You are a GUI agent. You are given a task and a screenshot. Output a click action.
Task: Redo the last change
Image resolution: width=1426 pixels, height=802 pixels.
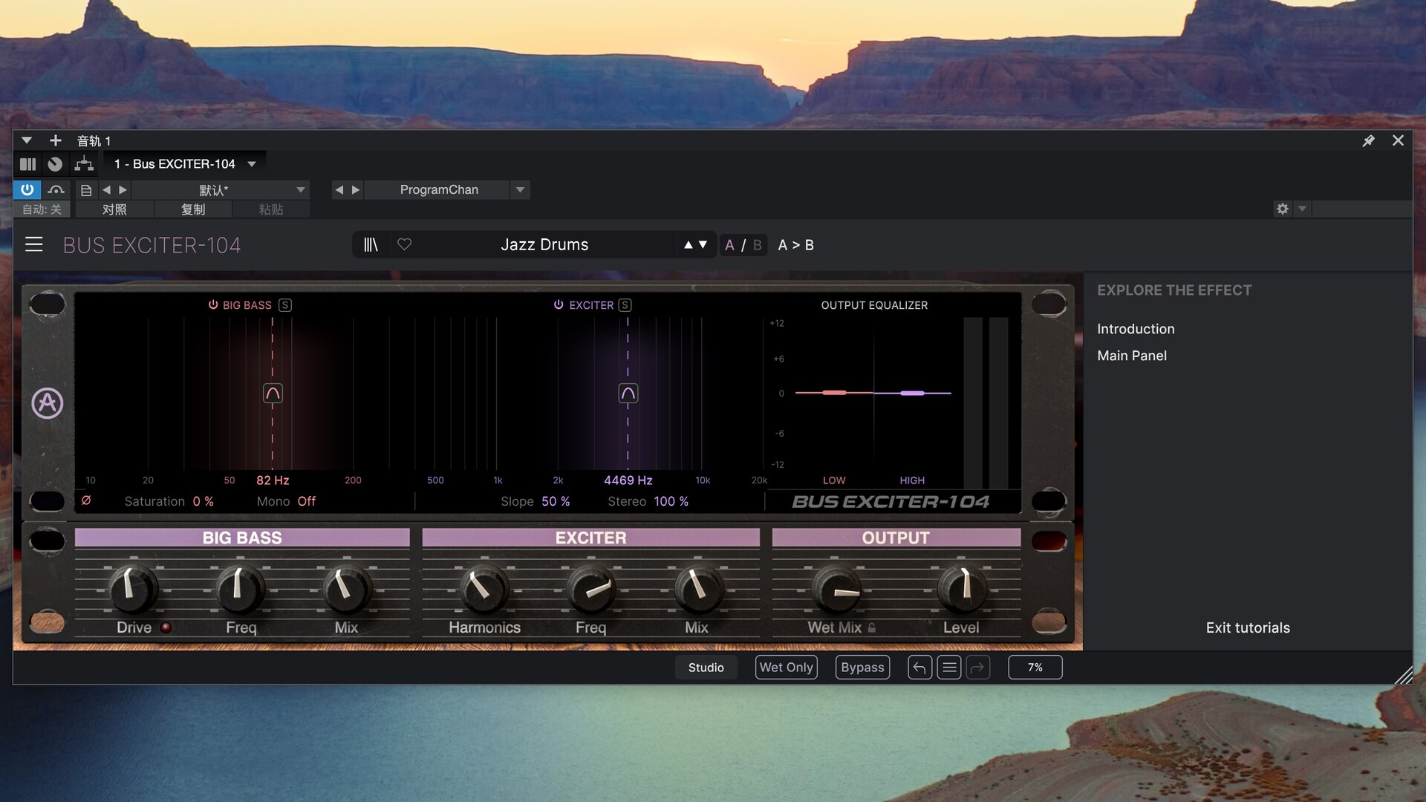[x=978, y=668]
